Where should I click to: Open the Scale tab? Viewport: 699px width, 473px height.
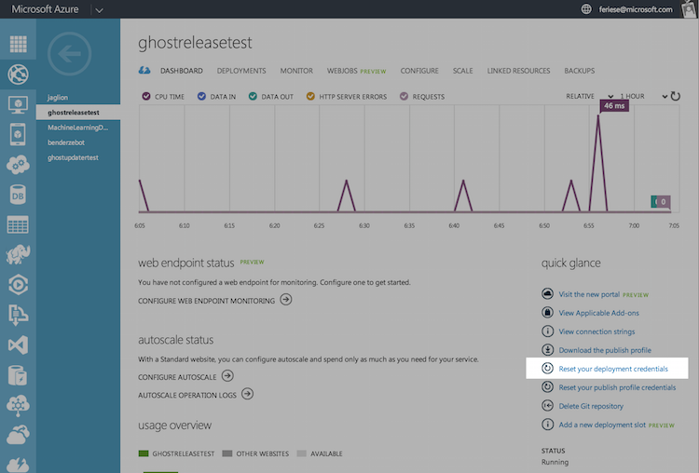click(462, 71)
